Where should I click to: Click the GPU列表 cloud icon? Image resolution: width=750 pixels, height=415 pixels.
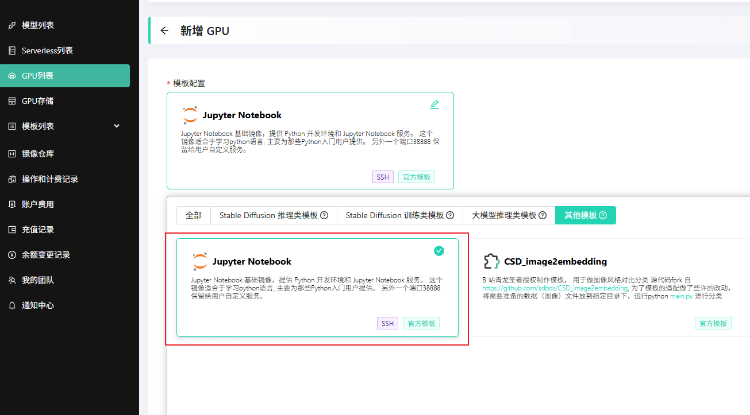[x=12, y=76]
